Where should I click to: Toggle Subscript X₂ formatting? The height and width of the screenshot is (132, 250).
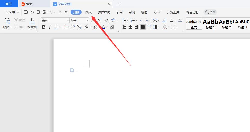pyautogui.click(x=79, y=27)
